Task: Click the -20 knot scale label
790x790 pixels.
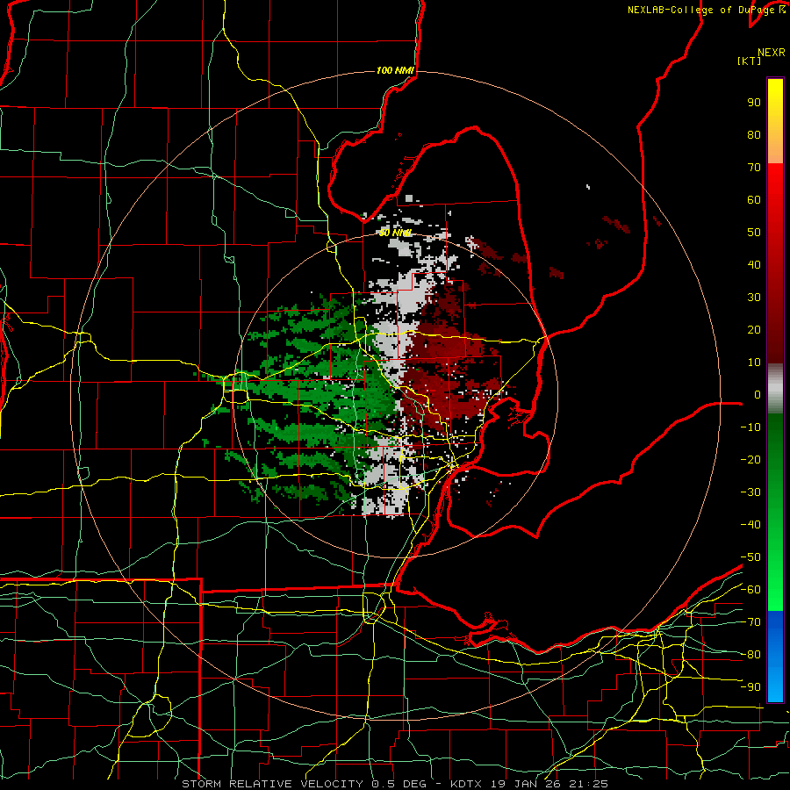Action: tap(750, 460)
